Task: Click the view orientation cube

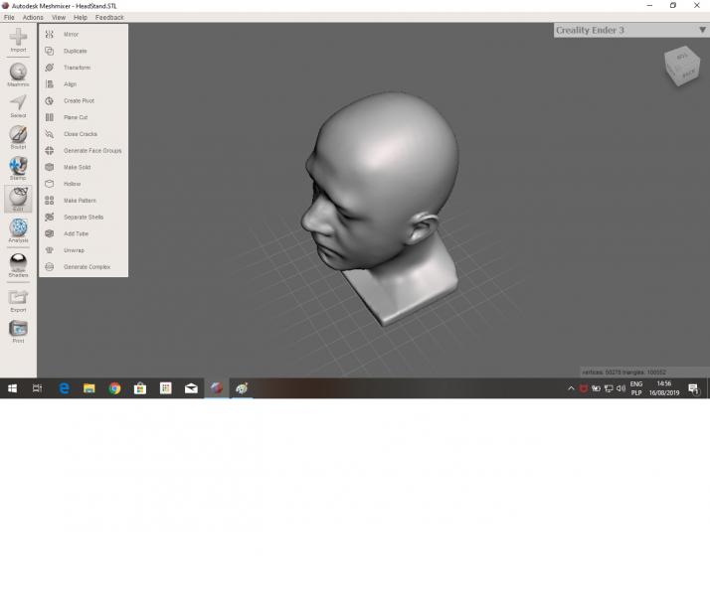Action: (683, 66)
